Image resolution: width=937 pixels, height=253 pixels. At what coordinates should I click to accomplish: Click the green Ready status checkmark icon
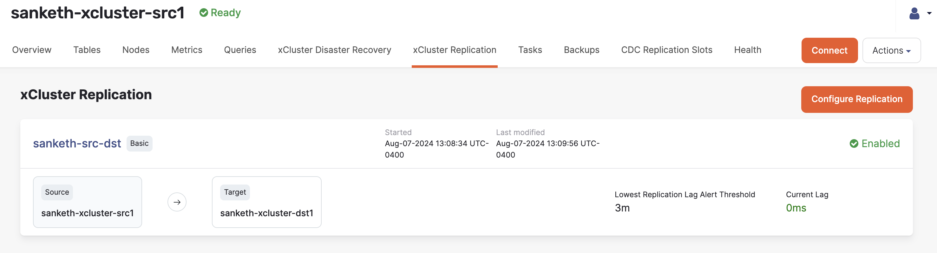point(204,13)
